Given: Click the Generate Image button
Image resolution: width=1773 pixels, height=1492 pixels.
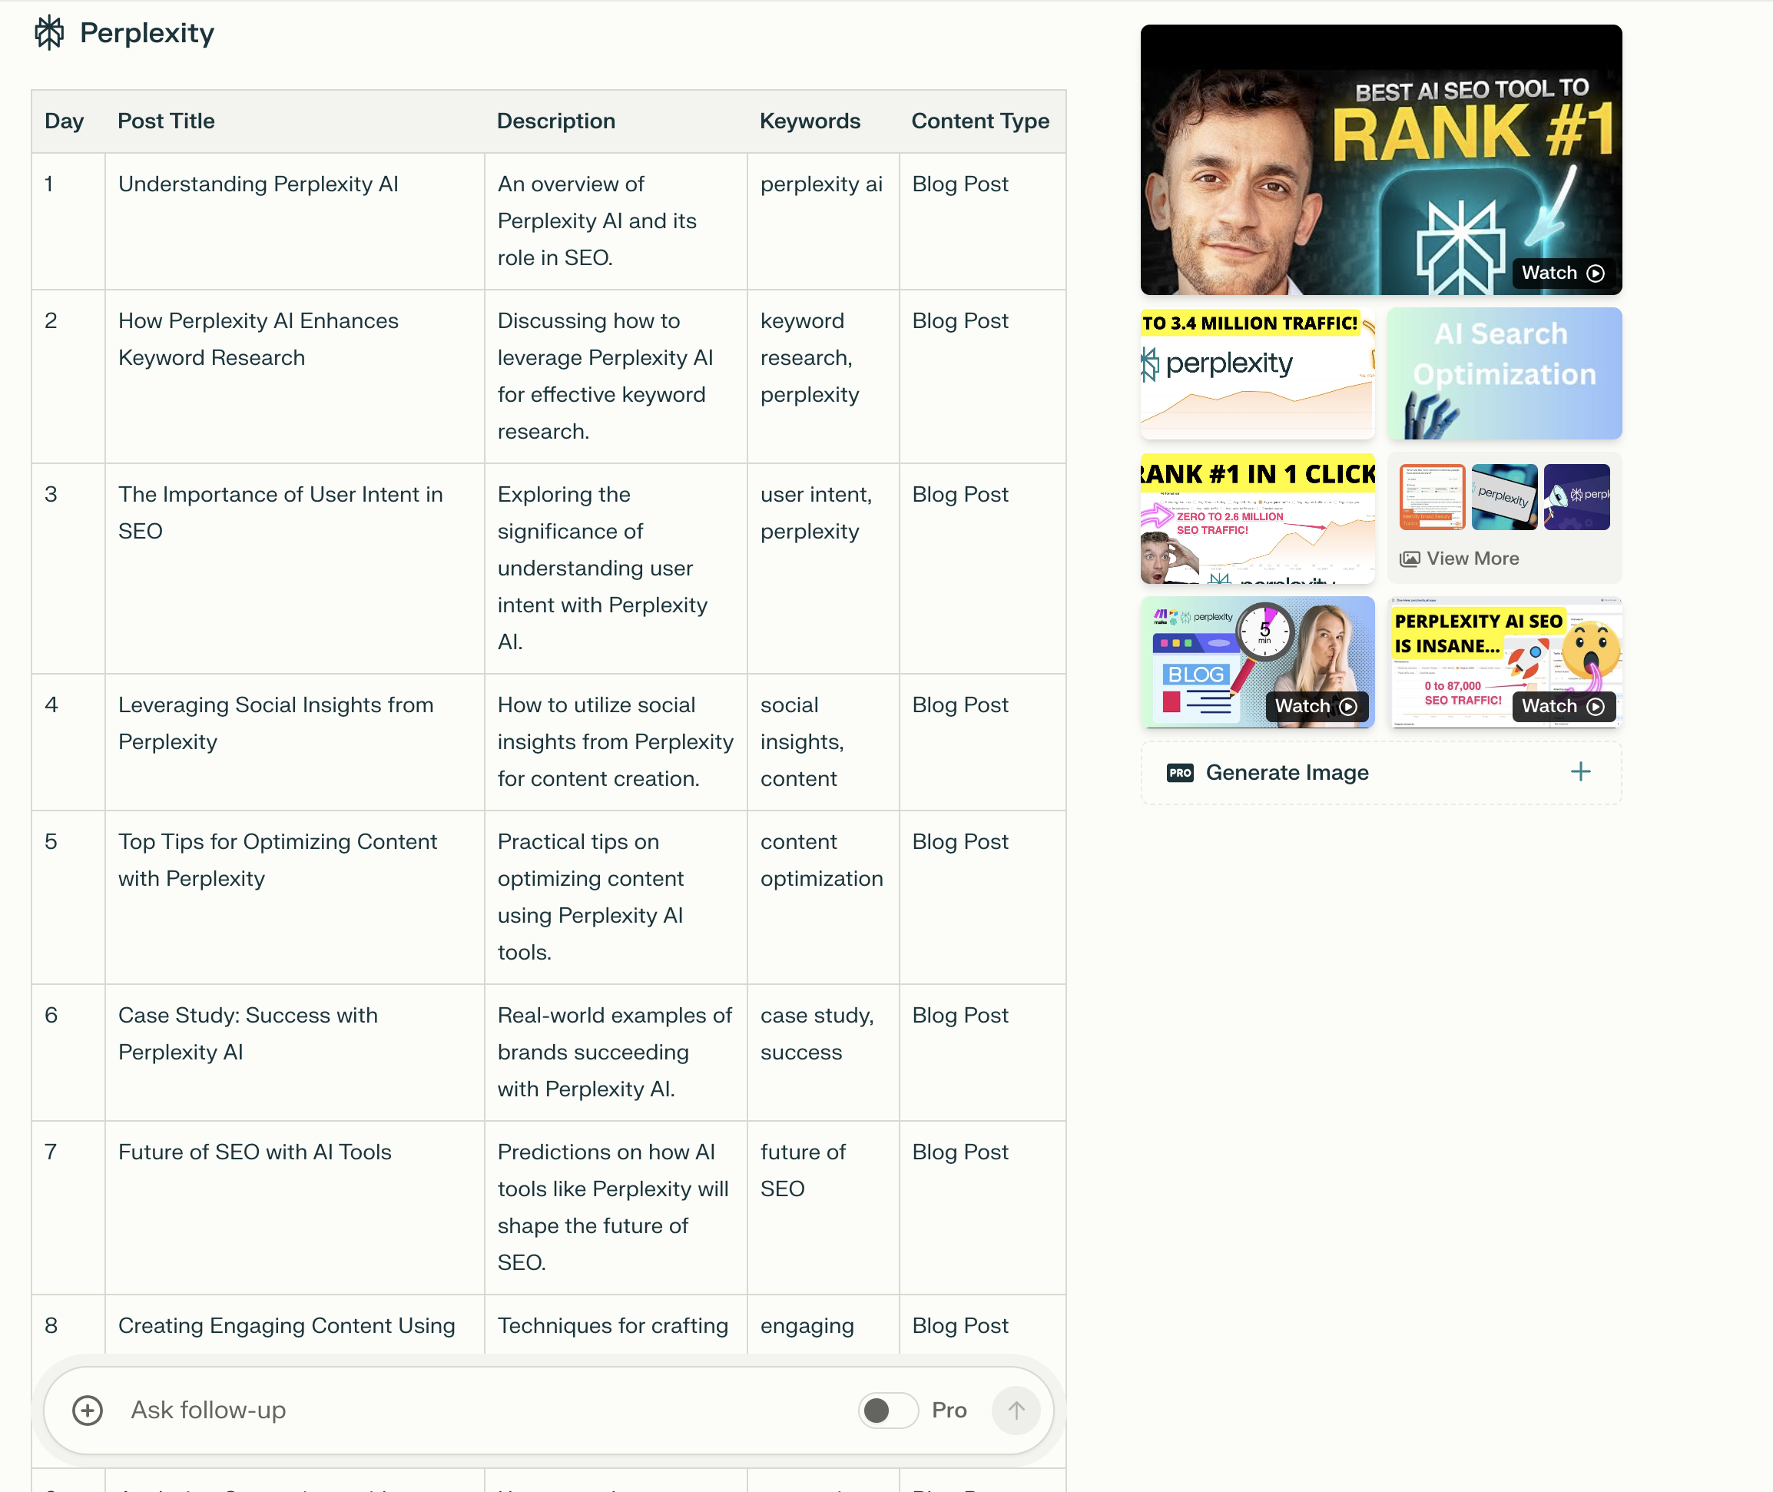Looking at the screenshot, I should click(1380, 772).
